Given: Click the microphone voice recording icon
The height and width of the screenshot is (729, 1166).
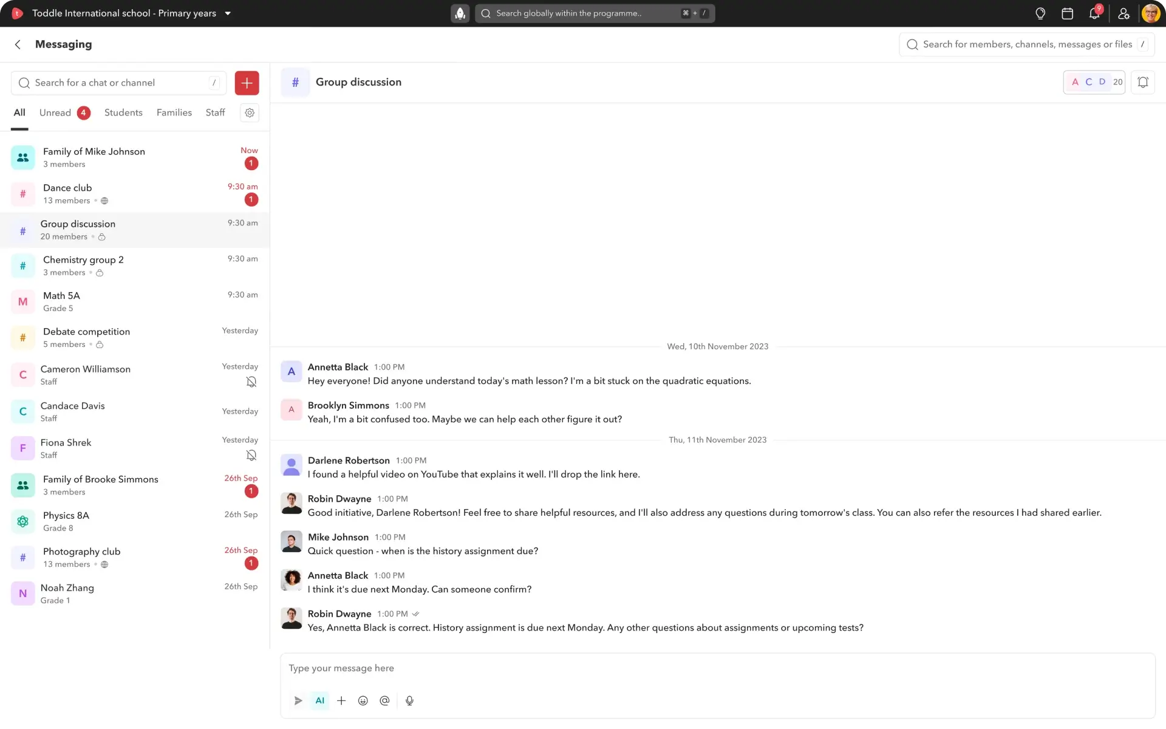Looking at the screenshot, I should (410, 700).
